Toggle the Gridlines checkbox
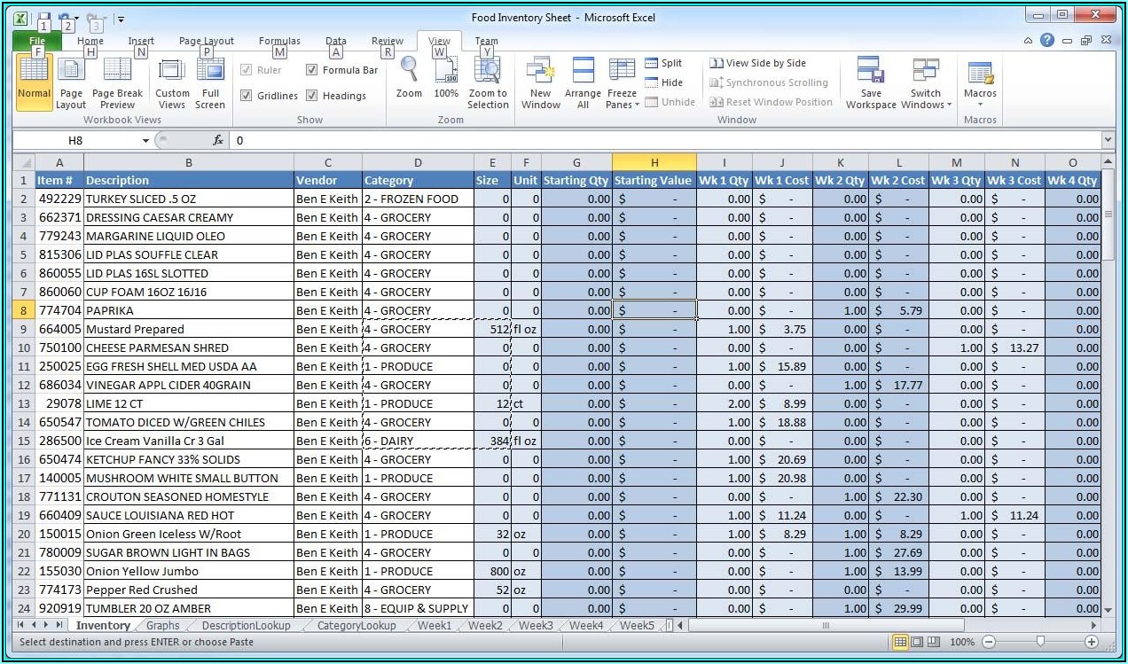 tap(247, 96)
